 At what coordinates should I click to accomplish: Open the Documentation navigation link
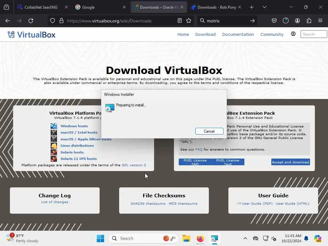(238, 34)
